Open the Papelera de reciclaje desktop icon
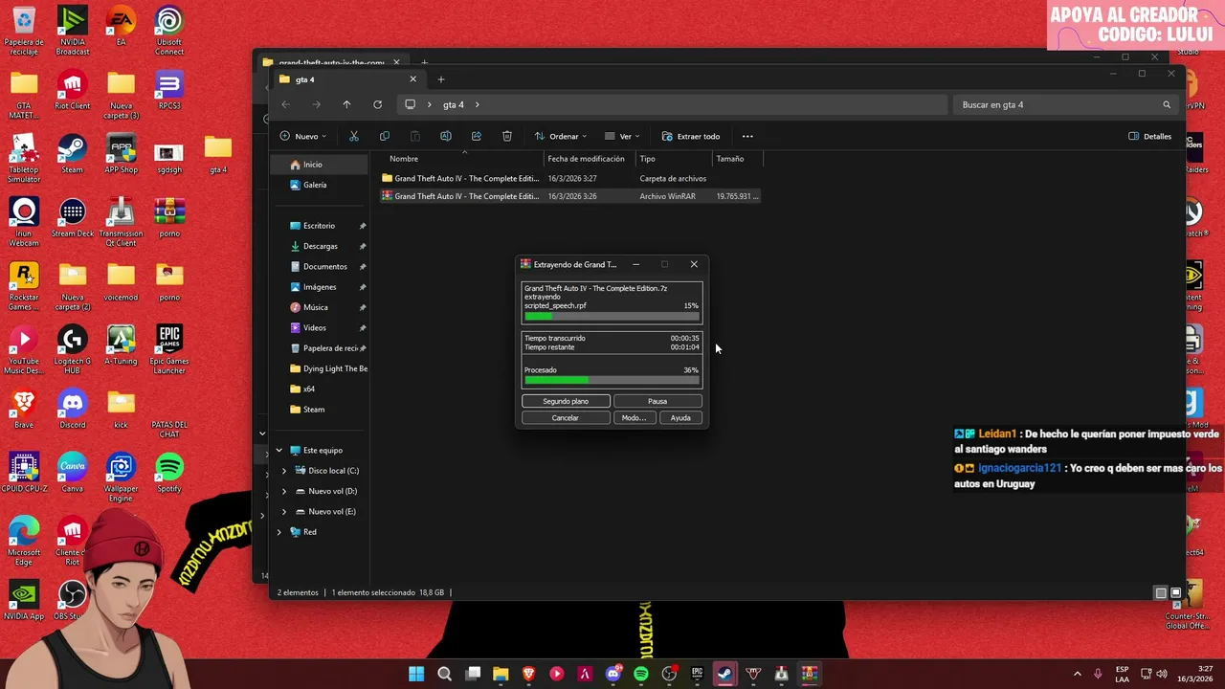Image resolution: width=1225 pixels, height=689 pixels. 24,32
